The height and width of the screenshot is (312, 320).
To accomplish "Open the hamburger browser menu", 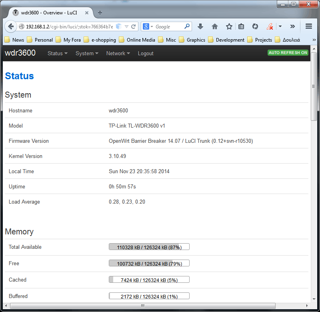I will tap(308, 26).
